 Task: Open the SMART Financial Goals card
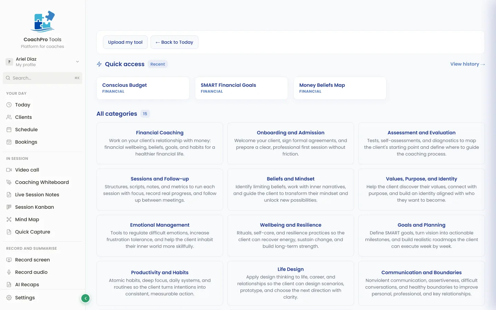241,88
